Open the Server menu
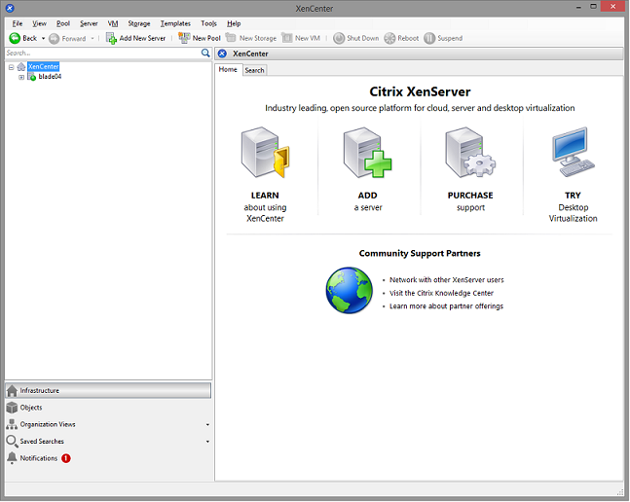Screen dimensions: 630x502 pyautogui.click(x=89, y=23)
